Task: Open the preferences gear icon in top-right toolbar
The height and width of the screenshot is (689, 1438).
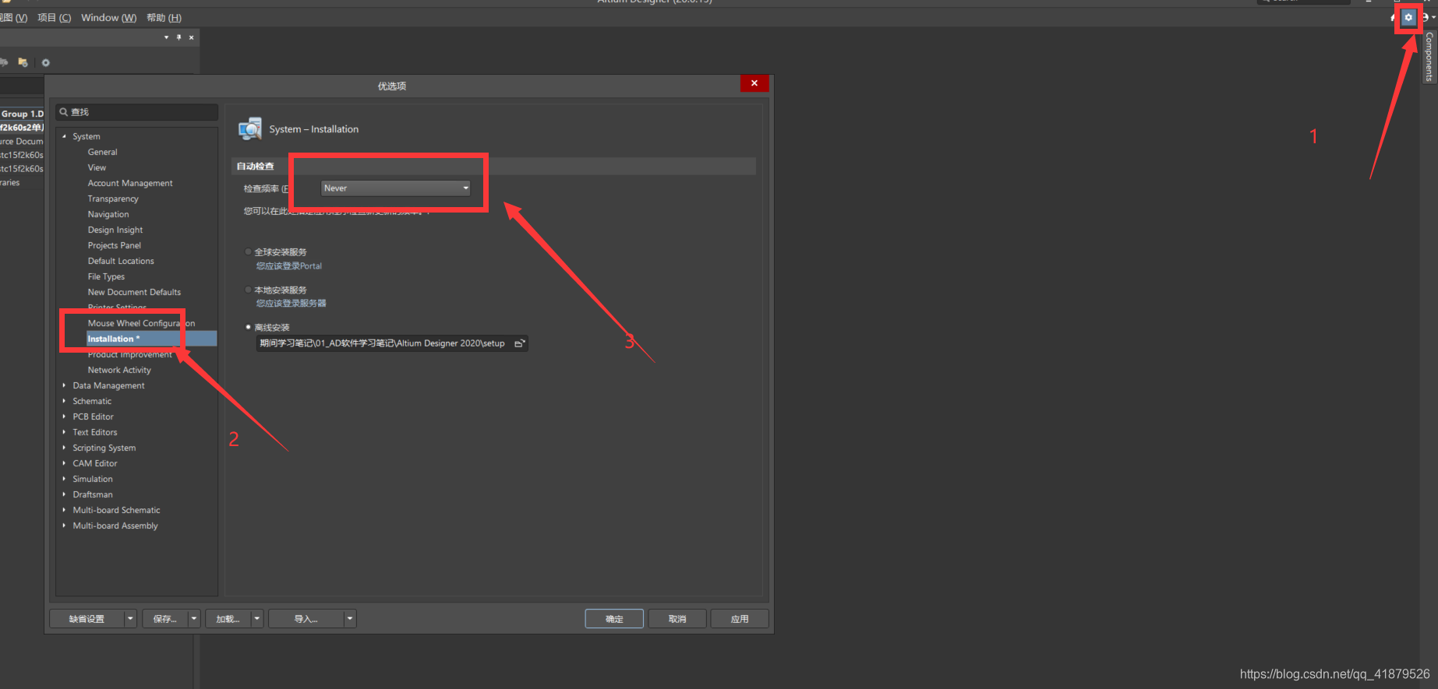Action: pyautogui.click(x=1408, y=17)
